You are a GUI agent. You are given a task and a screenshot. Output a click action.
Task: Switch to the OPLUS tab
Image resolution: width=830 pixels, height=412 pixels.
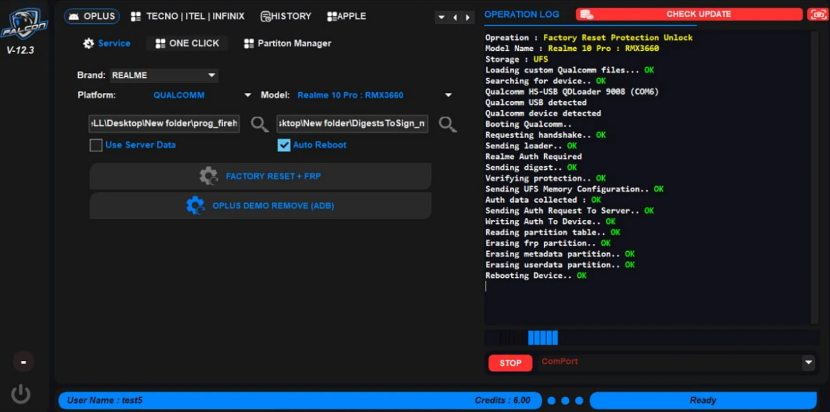pyautogui.click(x=92, y=16)
